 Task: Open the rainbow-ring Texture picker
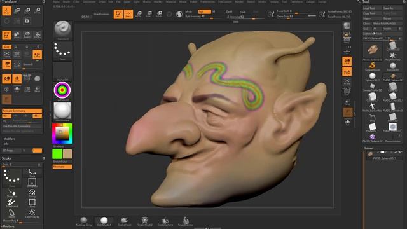pos(62,92)
